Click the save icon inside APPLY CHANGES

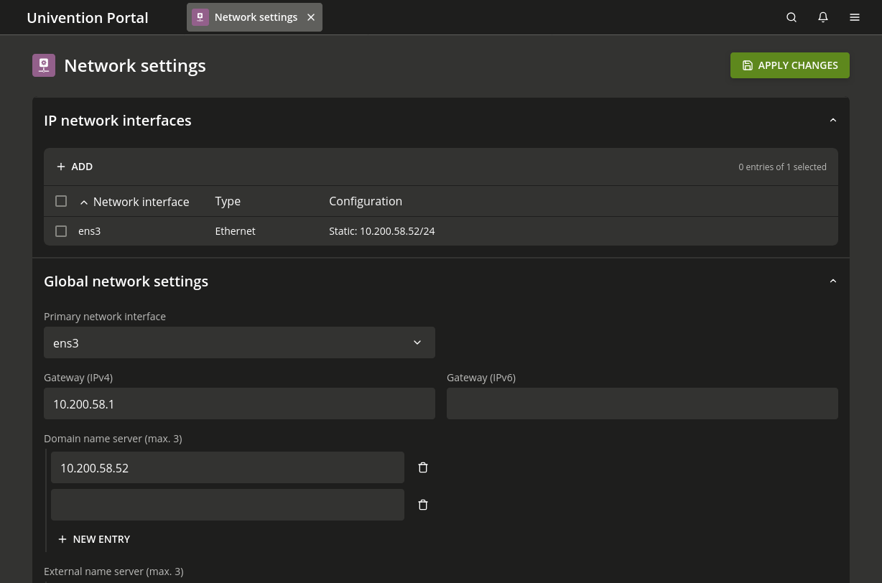point(747,65)
